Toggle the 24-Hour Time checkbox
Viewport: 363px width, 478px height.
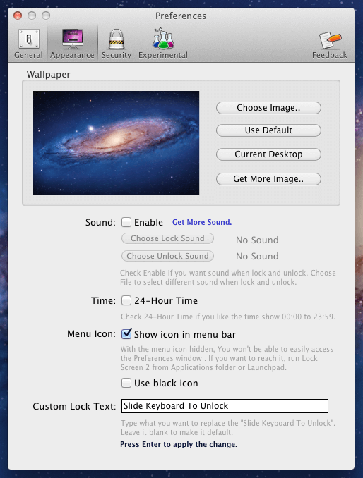(x=126, y=300)
